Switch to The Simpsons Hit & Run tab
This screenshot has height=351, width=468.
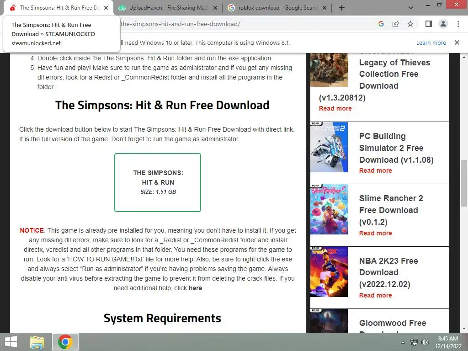click(58, 8)
